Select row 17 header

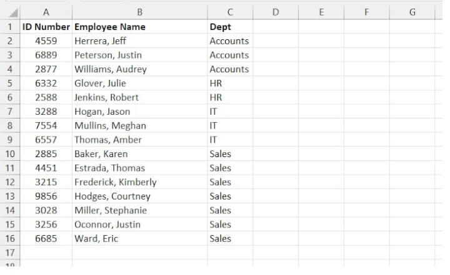click(10, 253)
